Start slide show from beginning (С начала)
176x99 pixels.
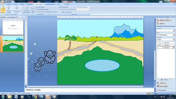click(3, 10)
